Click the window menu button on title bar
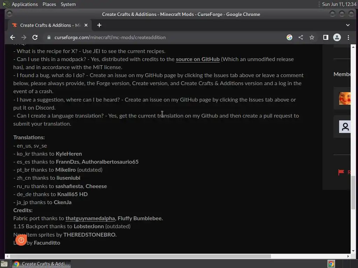358x268 pixels. [x=9, y=14]
